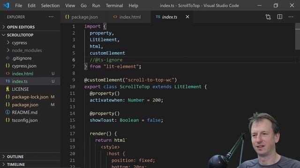The image size is (300, 168).
Task: Click the package.json tab braces icon
Action: point(67,17)
